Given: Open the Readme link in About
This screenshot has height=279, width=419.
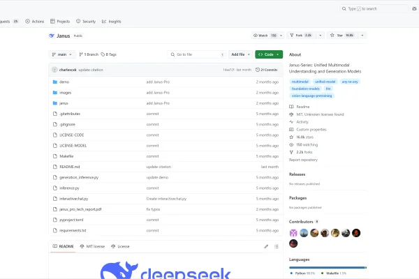Looking at the screenshot, I should 300,107.
